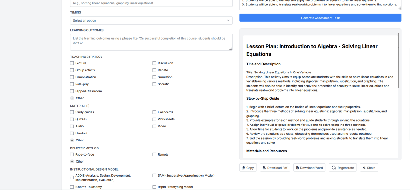Click the Download Pdf icon
Screen dimensions: 410x190
(263, 167)
